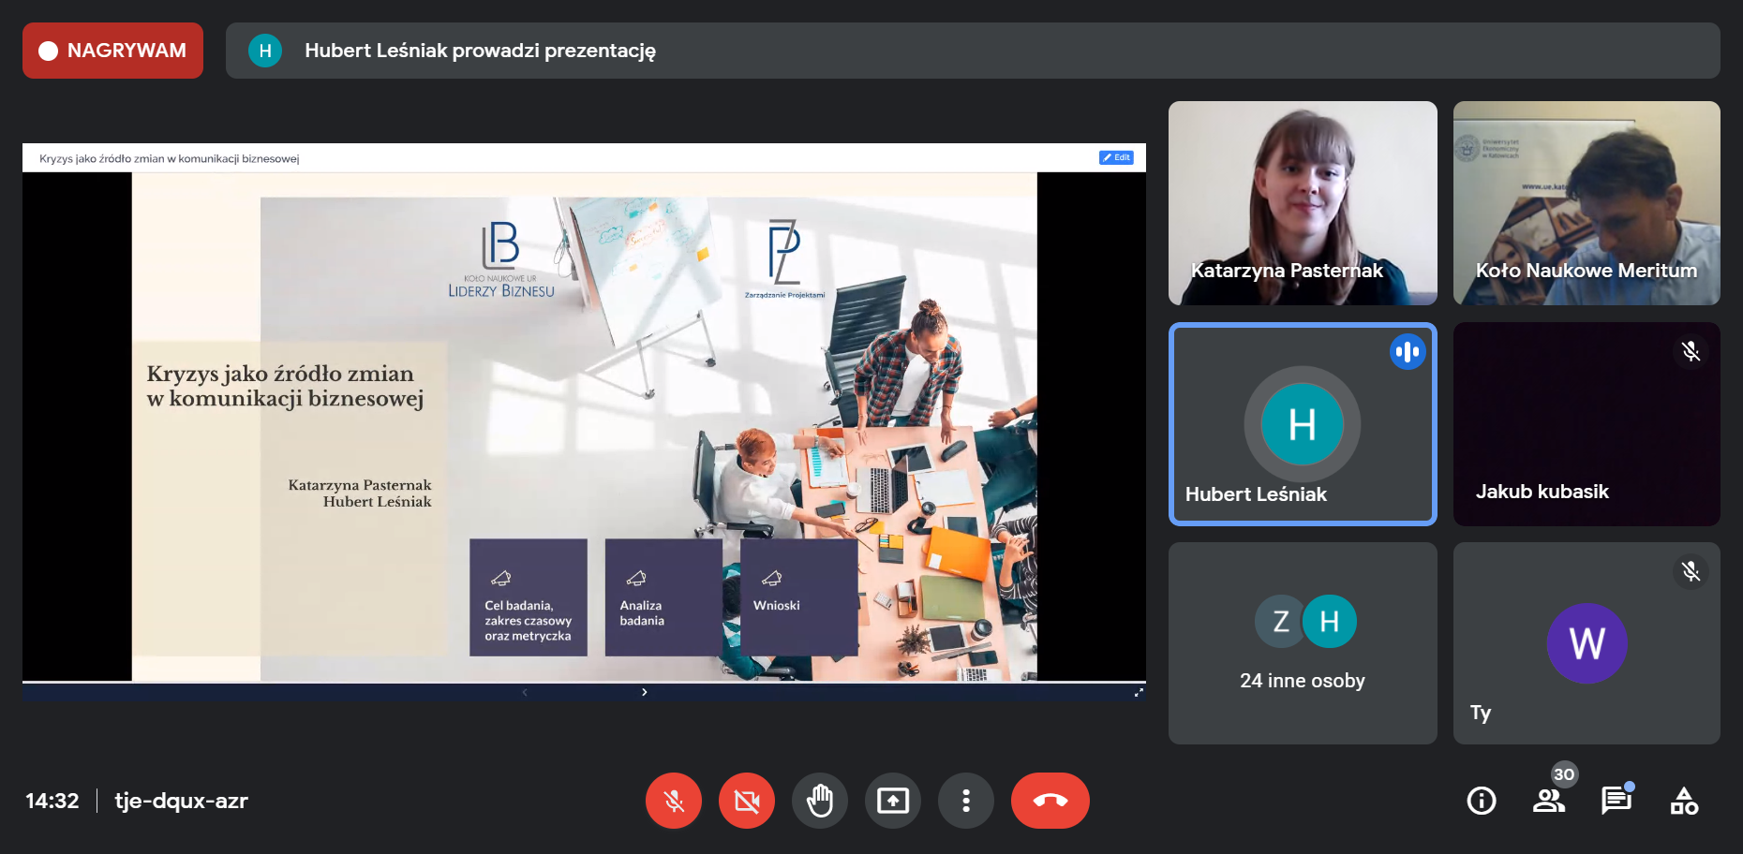Open the 'Analiza badania' slide section

[x=663, y=597]
